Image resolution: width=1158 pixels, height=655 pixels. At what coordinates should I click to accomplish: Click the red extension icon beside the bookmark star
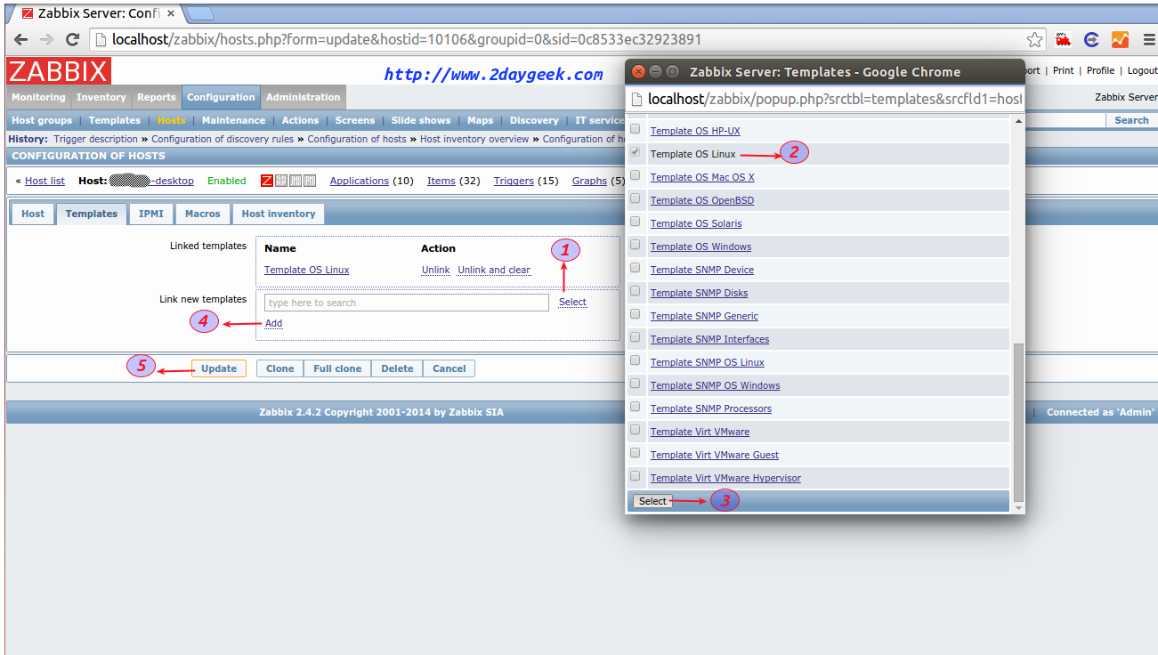pyautogui.click(x=1063, y=40)
